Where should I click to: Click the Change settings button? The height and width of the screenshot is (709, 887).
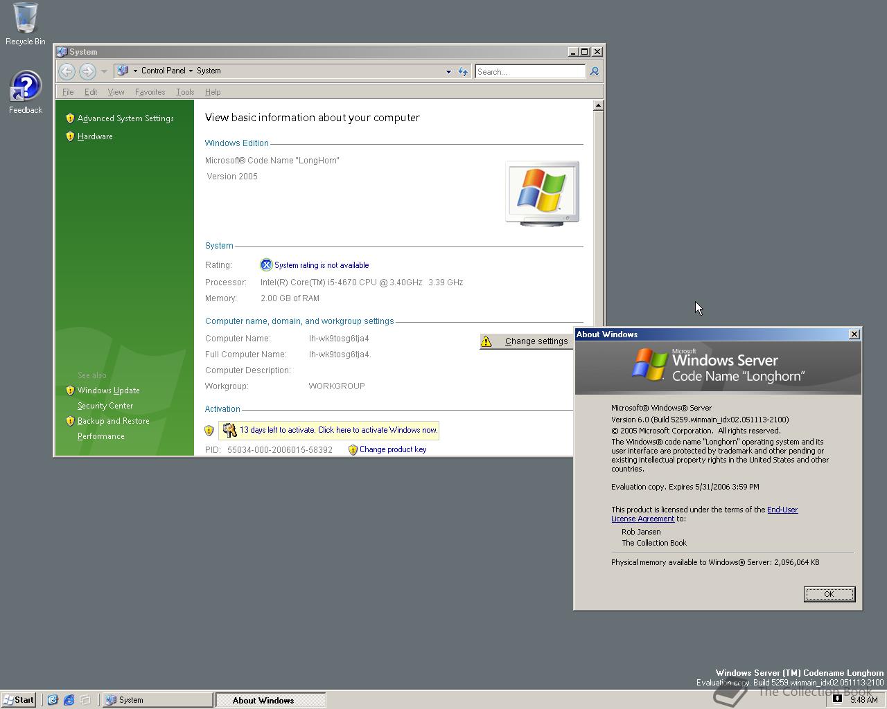(x=527, y=341)
